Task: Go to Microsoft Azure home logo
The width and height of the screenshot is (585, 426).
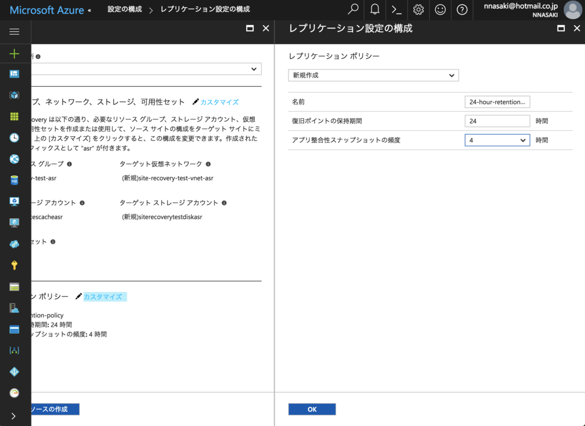Action: 47,10
